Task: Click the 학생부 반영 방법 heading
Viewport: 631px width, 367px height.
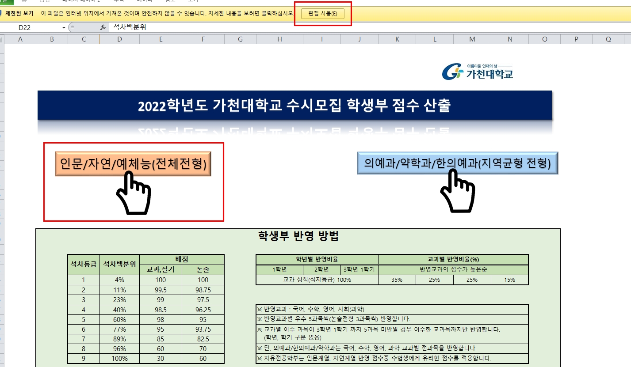Action: tap(298, 236)
